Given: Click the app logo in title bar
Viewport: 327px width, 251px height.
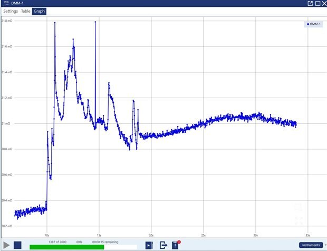Looking at the screenshot, I should click(5, 3).
